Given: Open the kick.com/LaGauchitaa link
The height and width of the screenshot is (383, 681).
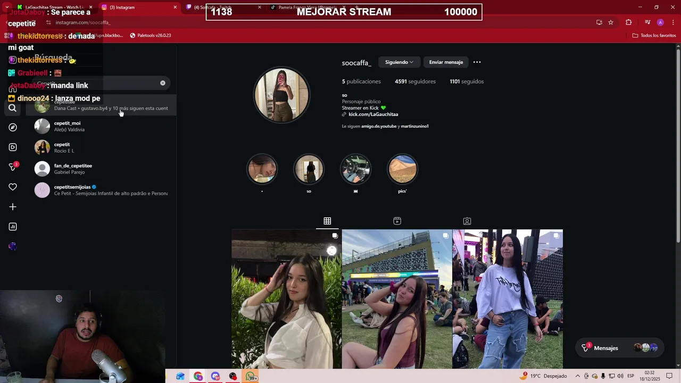Looking at the screenshot, I should click(373, 114).
